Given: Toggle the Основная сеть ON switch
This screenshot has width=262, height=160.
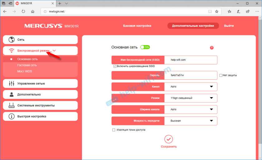Looking at the screenshot, I should point(145,47).
